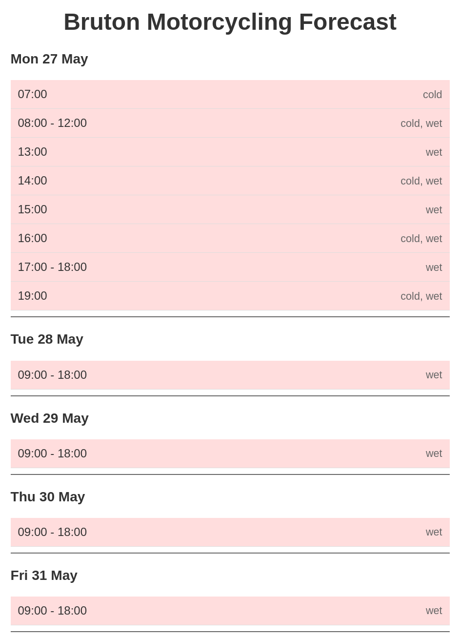Image resolution: width=460 pixels, height=639 pixels.
Task: Click Thursday's 09:00 - 18:00 time range
Action: click(x=52, y=532)
